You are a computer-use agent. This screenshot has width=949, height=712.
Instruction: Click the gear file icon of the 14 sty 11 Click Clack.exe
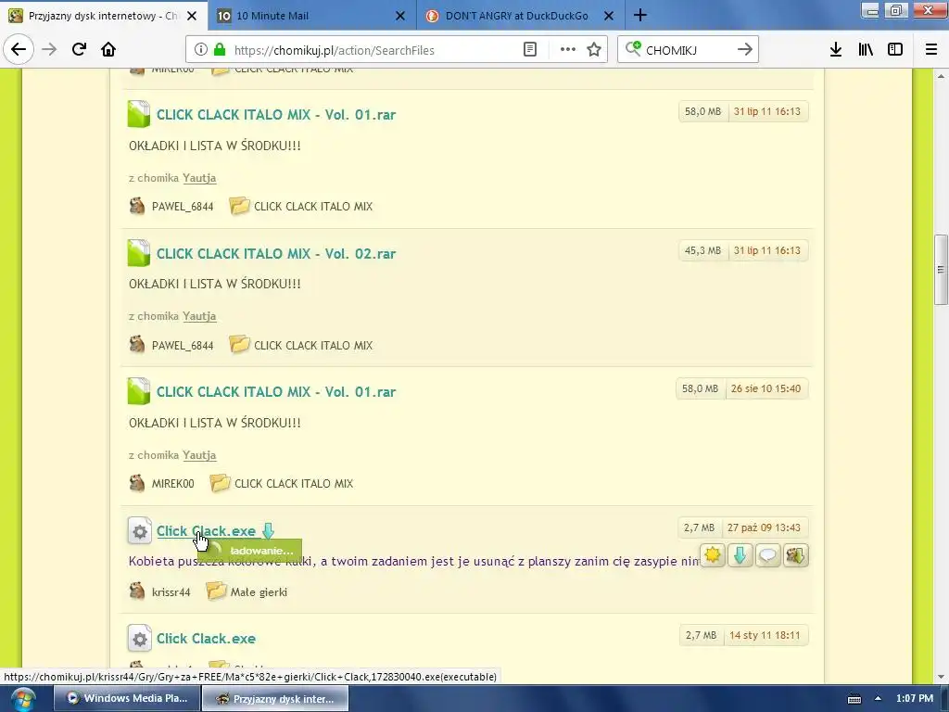pos(139,639)
